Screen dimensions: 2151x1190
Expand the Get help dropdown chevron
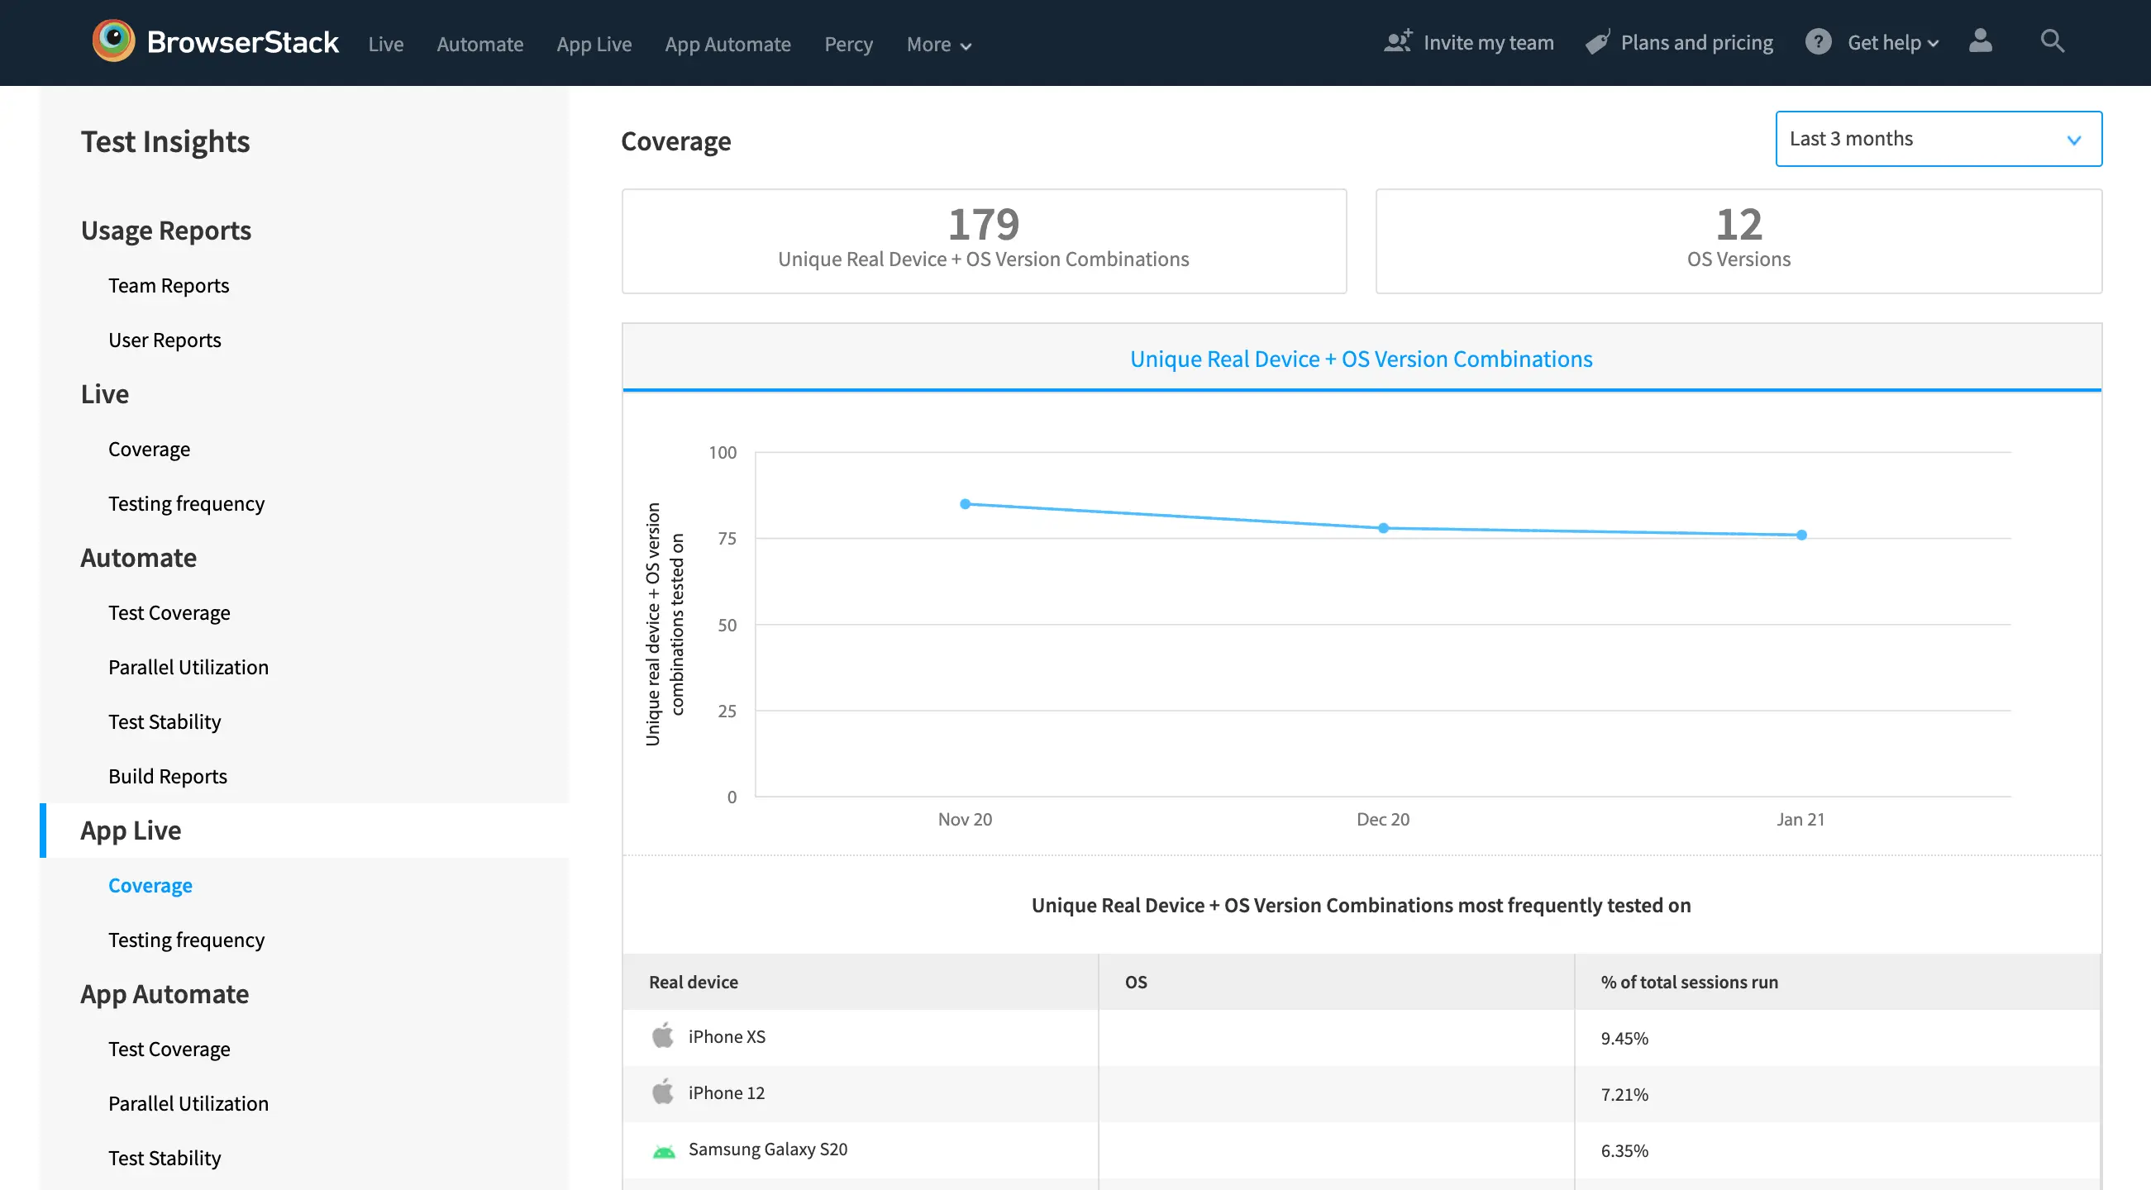tap(1932, 45)
